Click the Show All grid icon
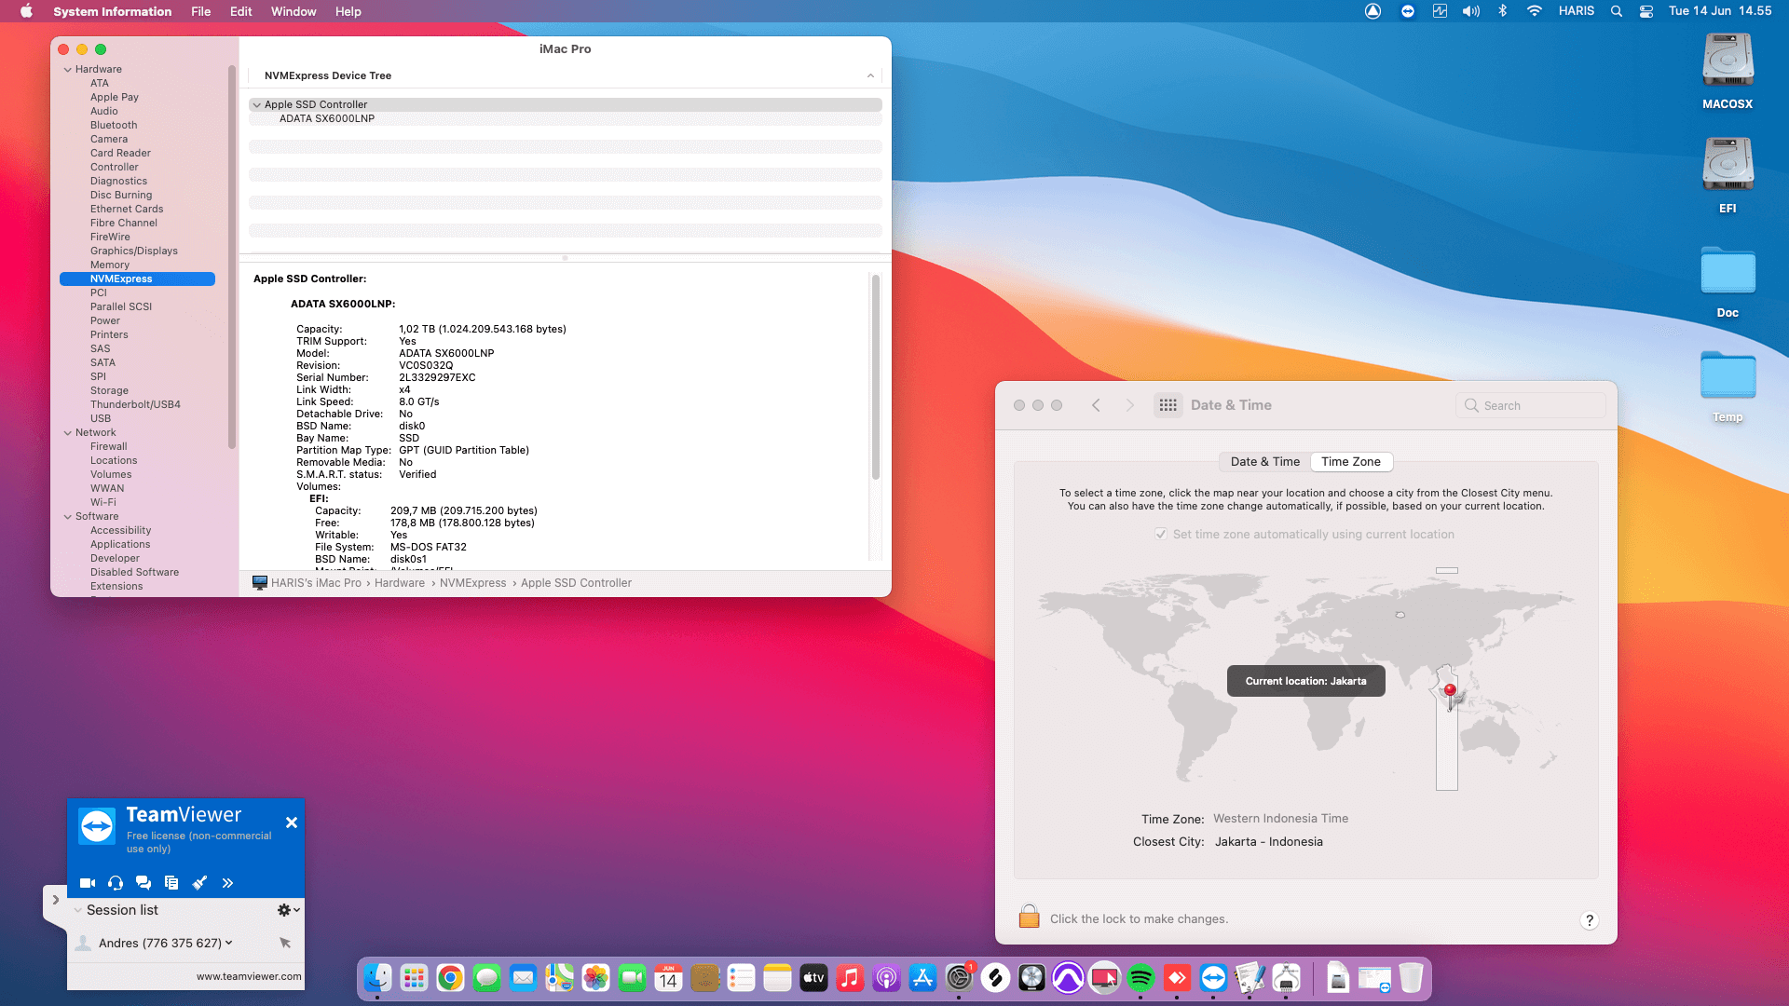 pyautogui.click(x=1168, y=405)
